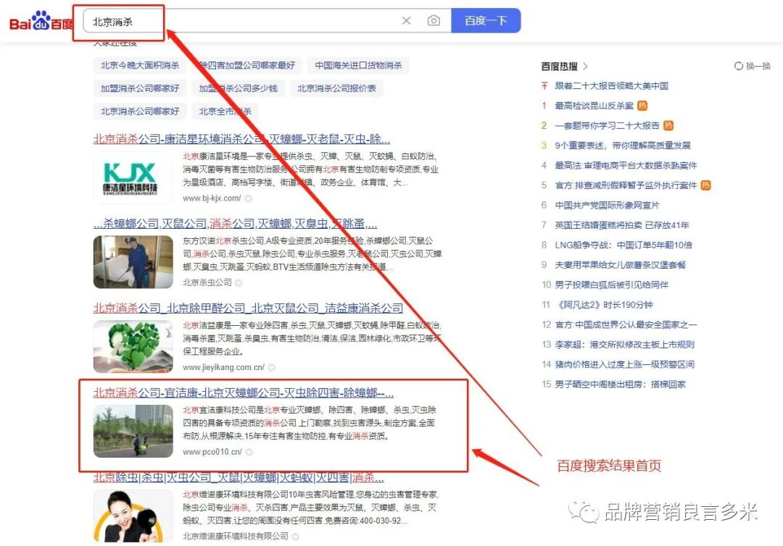Open hot search 官方:排查减刑假释暂予监外执行案件
The width and height of the screenshot is (783, 546).
(x=626, y=185)
